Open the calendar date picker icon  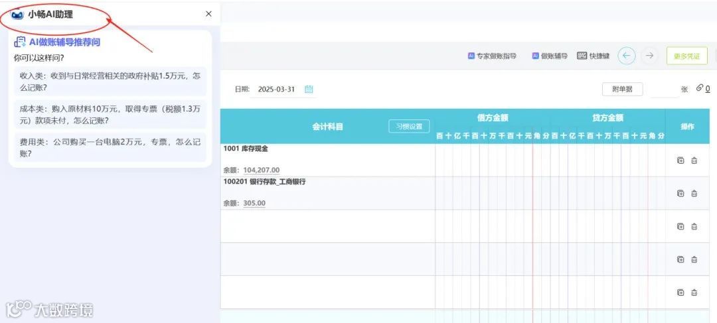click(x=309, y=89)
